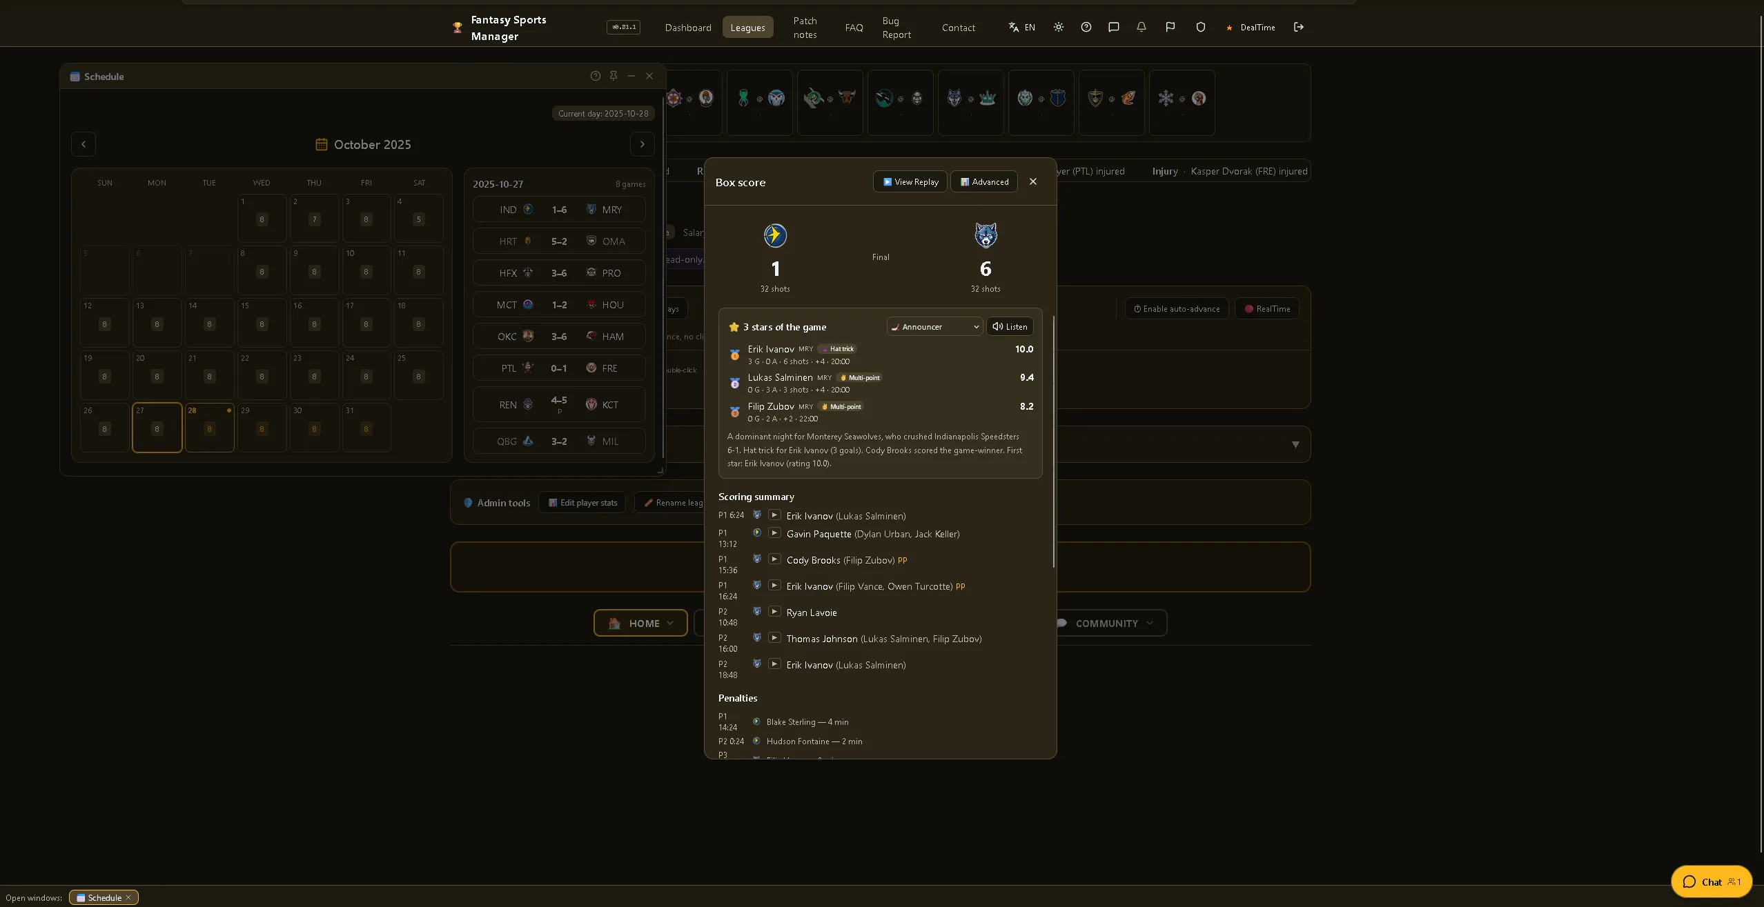Expand the collapsed panel with the down triangle

click(x=1295, y=444)
